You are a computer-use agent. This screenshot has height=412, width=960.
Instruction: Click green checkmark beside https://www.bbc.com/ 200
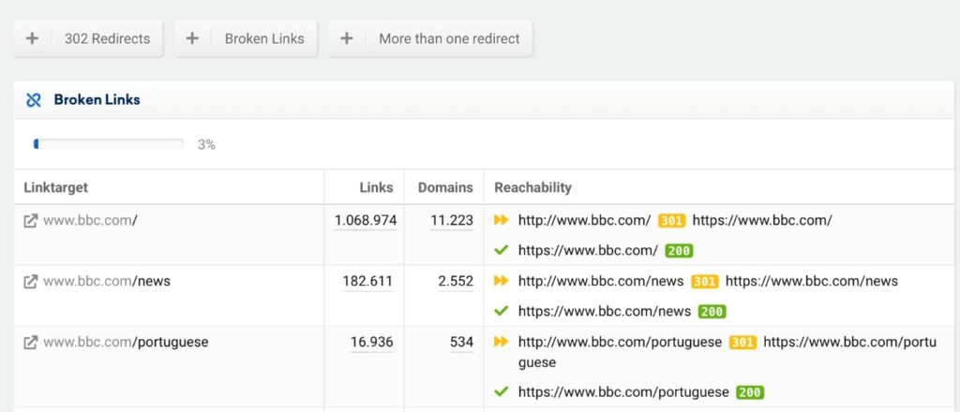(502, 250)
